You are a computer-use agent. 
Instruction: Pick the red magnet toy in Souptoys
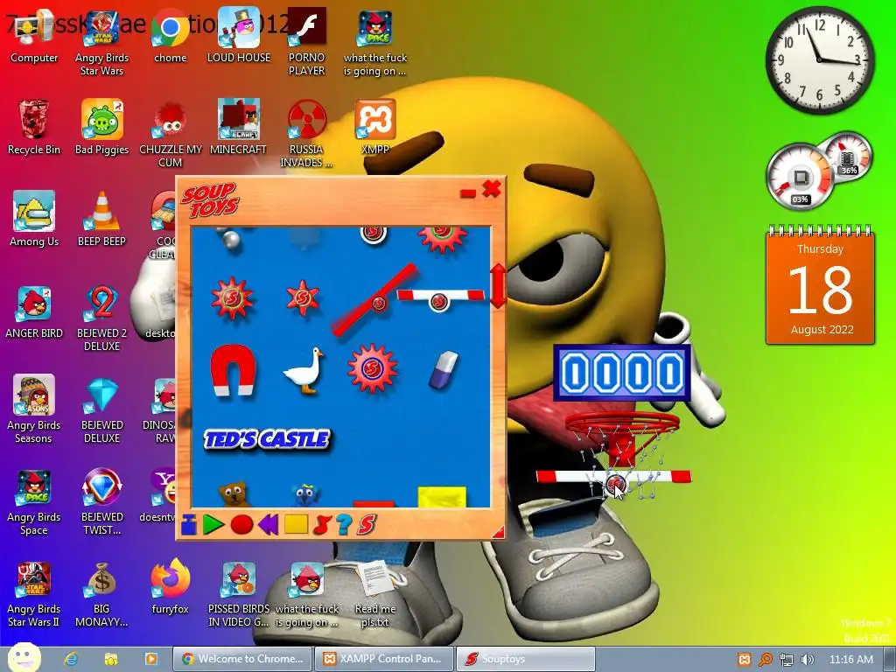(233, 370)
